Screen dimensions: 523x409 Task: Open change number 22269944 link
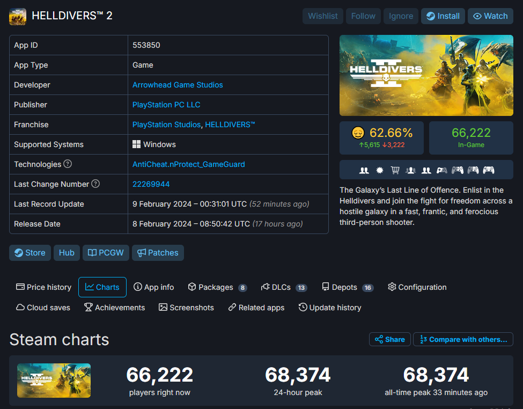pyautogui.click(x=151, y=184)
